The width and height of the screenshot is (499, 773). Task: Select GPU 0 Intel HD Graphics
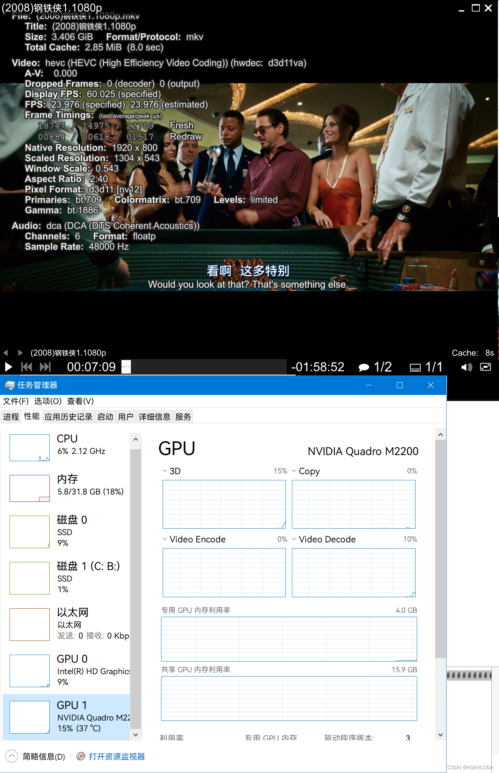(x=66, y=671)
